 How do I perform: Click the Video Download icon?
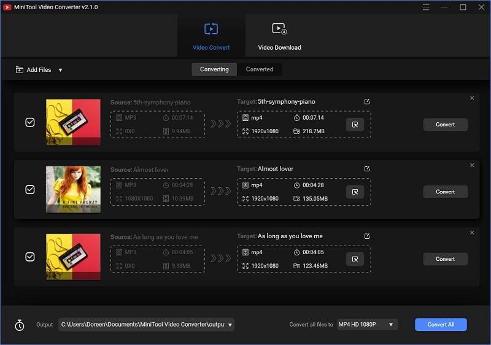coord(279,29)
